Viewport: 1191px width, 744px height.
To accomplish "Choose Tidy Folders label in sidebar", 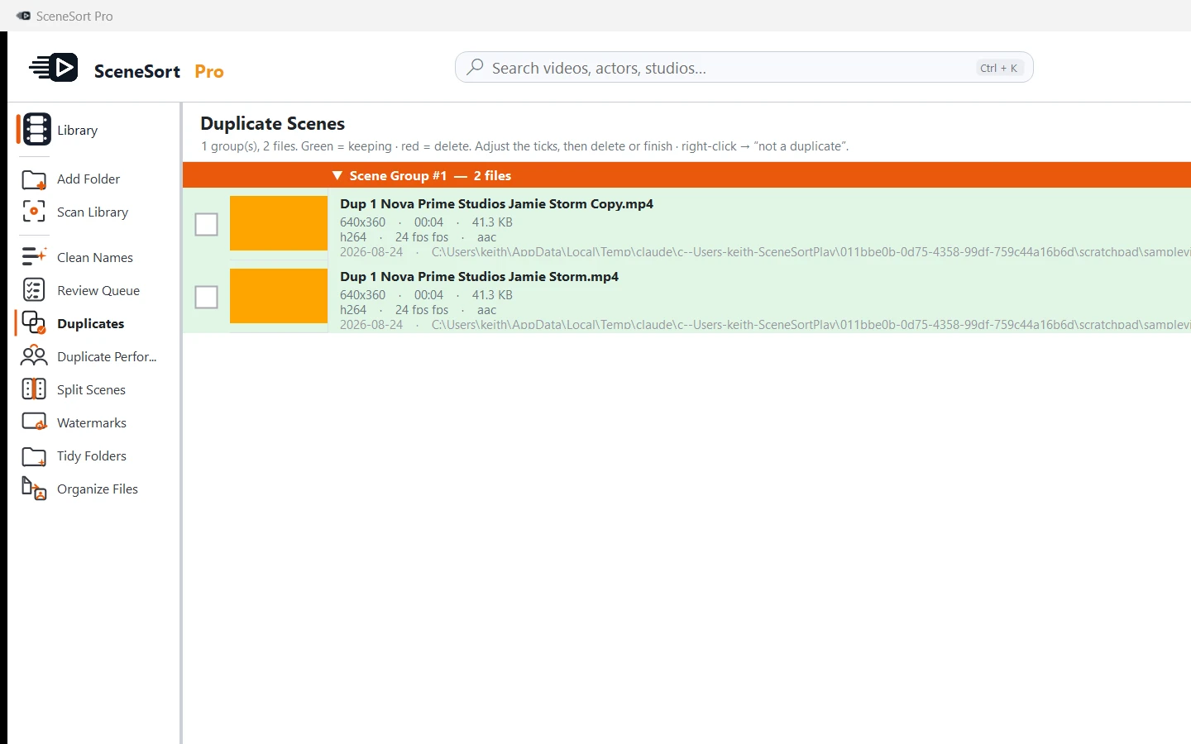I will (x=92, y=455).
